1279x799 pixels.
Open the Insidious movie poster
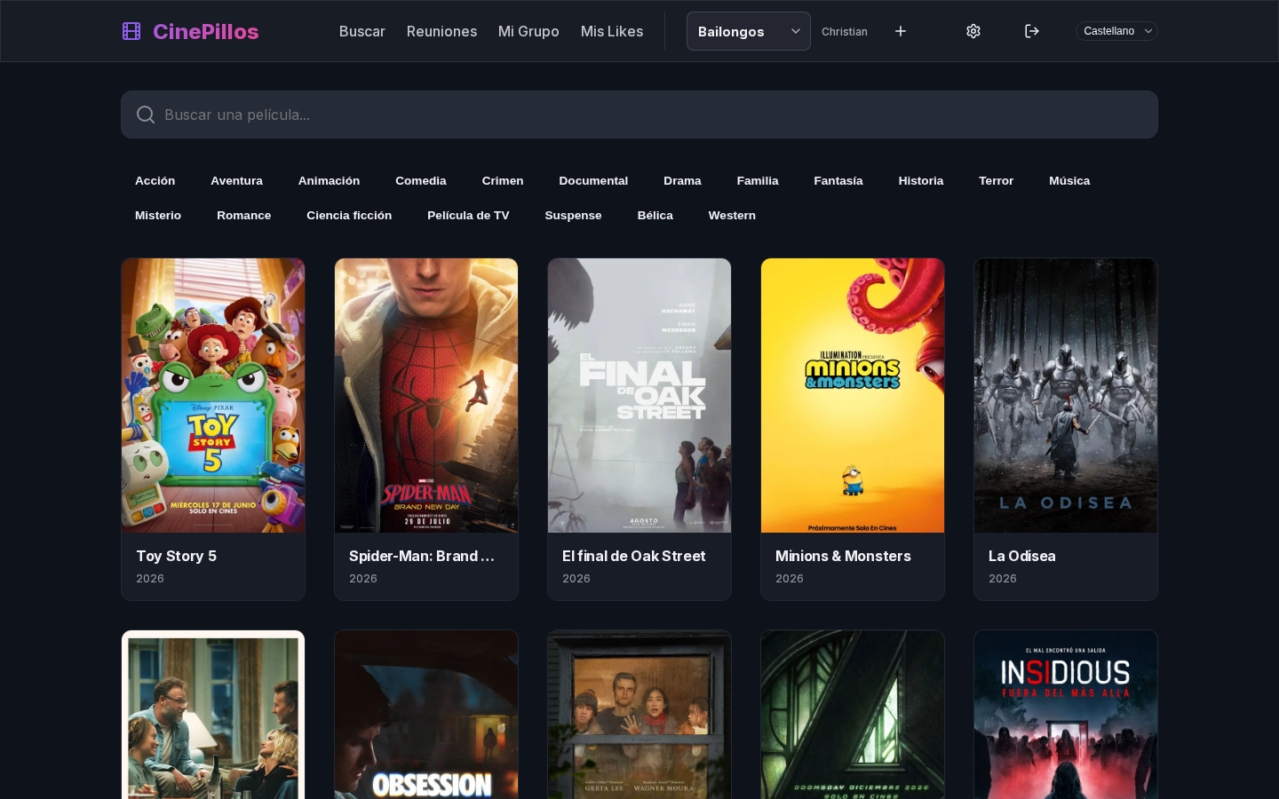tap(1066, 715)
